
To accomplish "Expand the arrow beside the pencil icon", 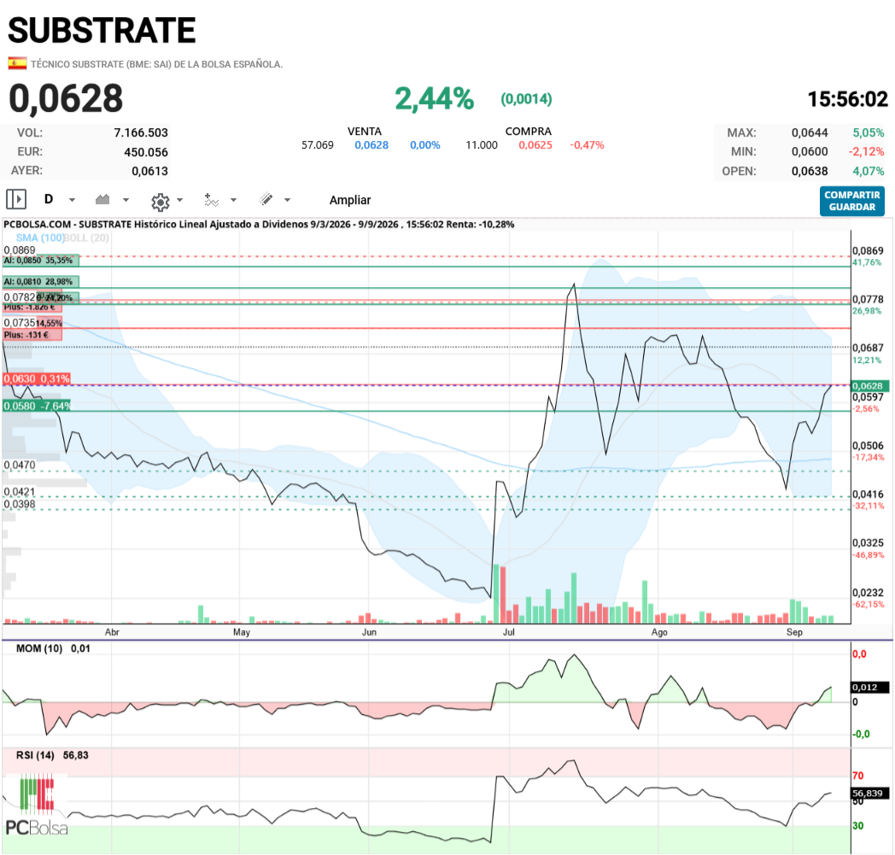I will [x=287, y=201].
